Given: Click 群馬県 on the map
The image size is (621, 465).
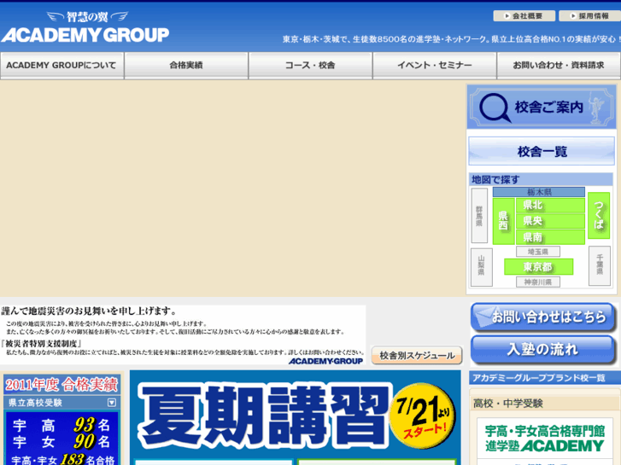Looking at the screenshot, I should click(479, 215).
